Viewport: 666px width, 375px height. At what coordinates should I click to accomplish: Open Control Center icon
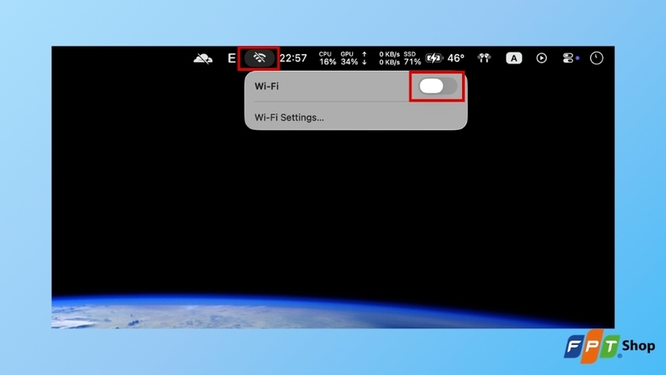pos(568,58)
